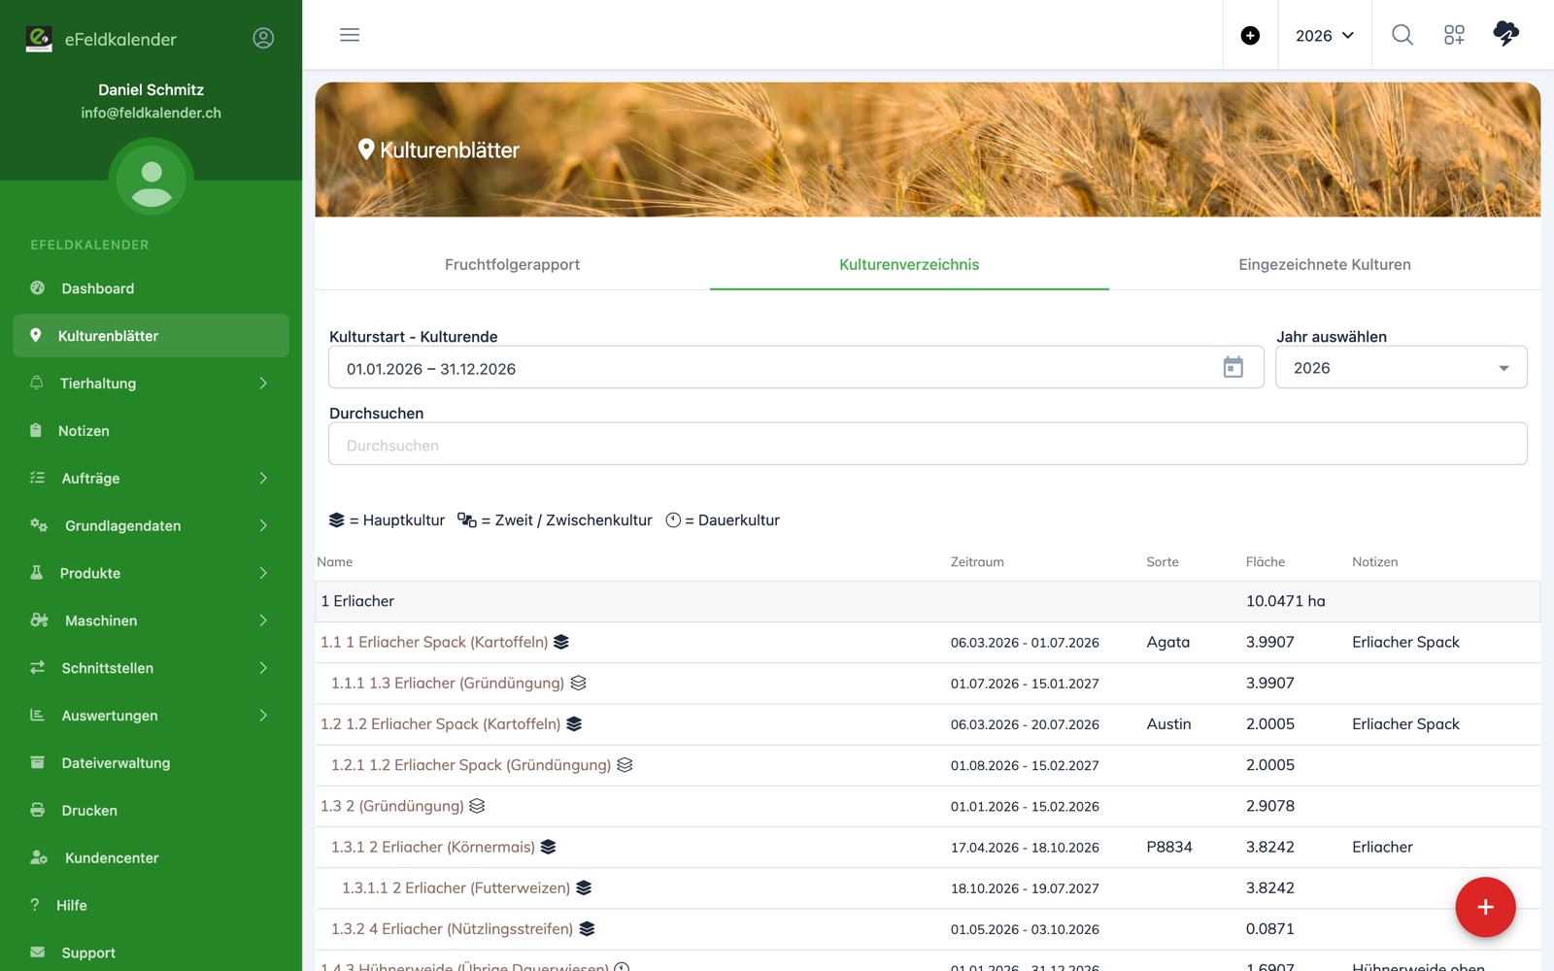Switch to the Fruchtfolgerapport tab

pos(512,264)
